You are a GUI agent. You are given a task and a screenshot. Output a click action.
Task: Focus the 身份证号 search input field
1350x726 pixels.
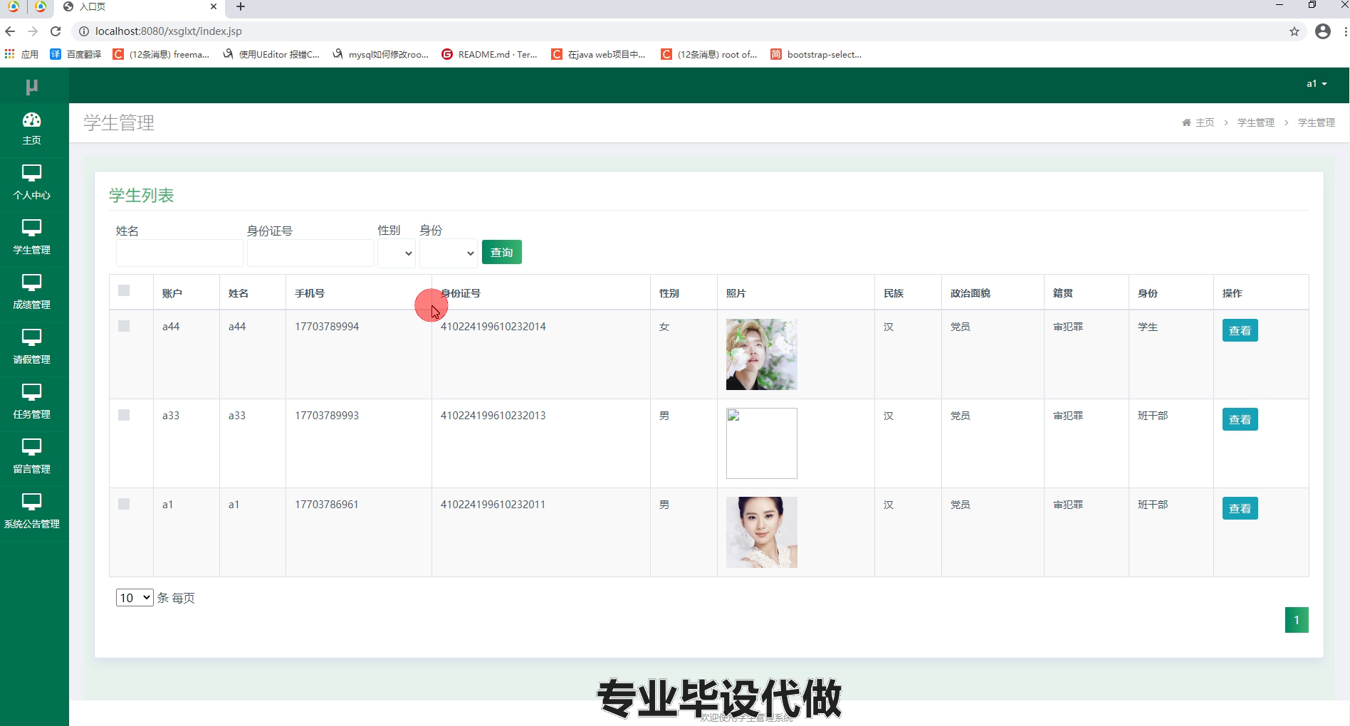click(x=310, y=253)
